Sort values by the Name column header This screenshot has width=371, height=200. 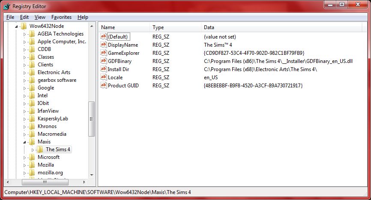(x=124, y=27)
